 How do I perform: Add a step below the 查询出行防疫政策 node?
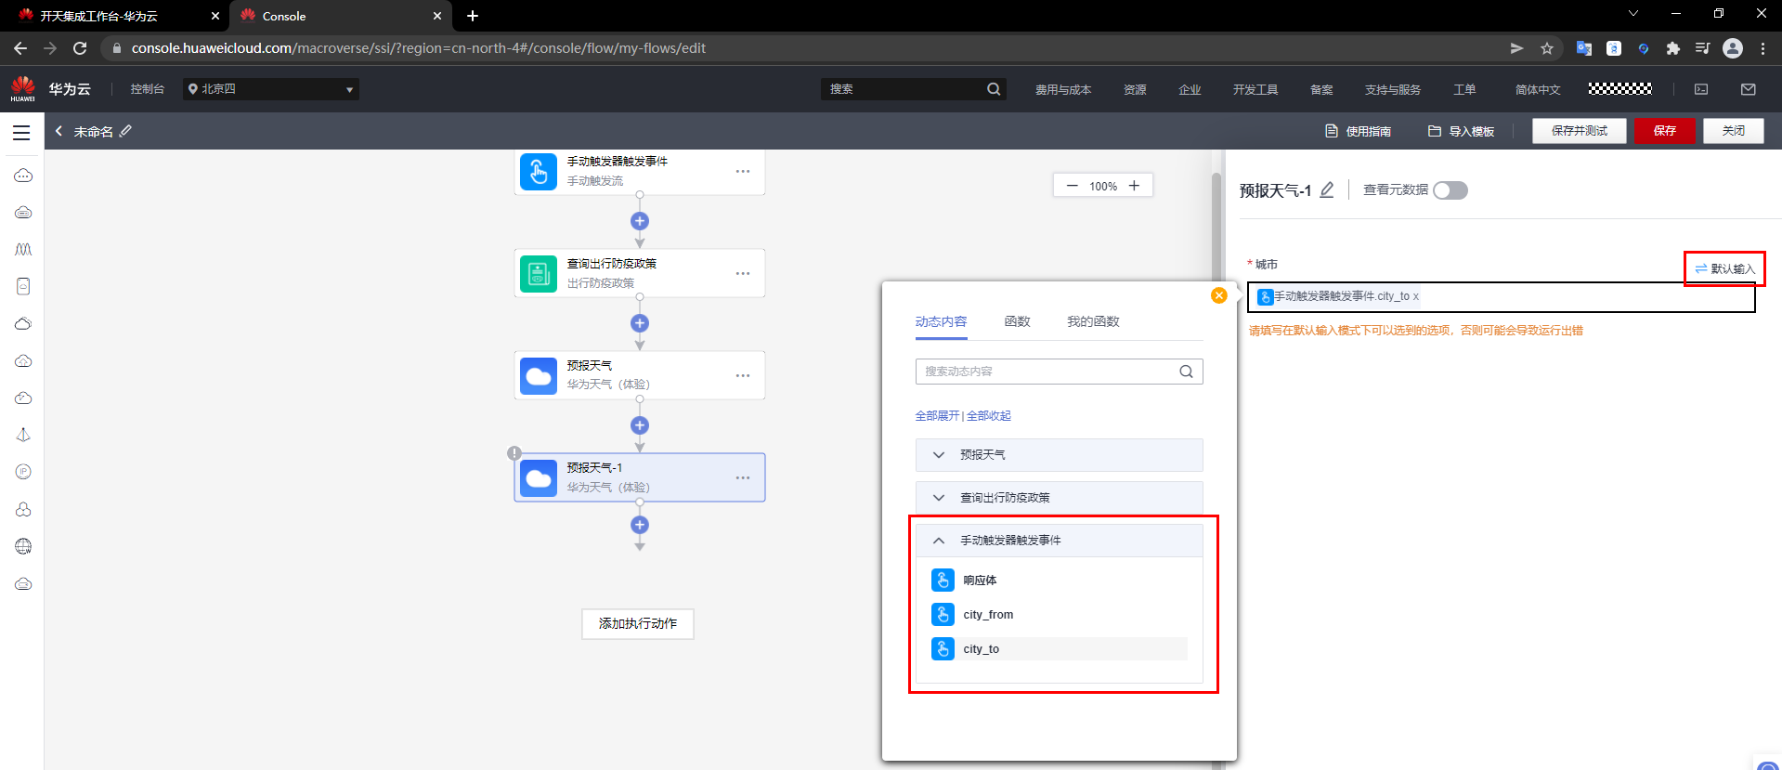640,323
